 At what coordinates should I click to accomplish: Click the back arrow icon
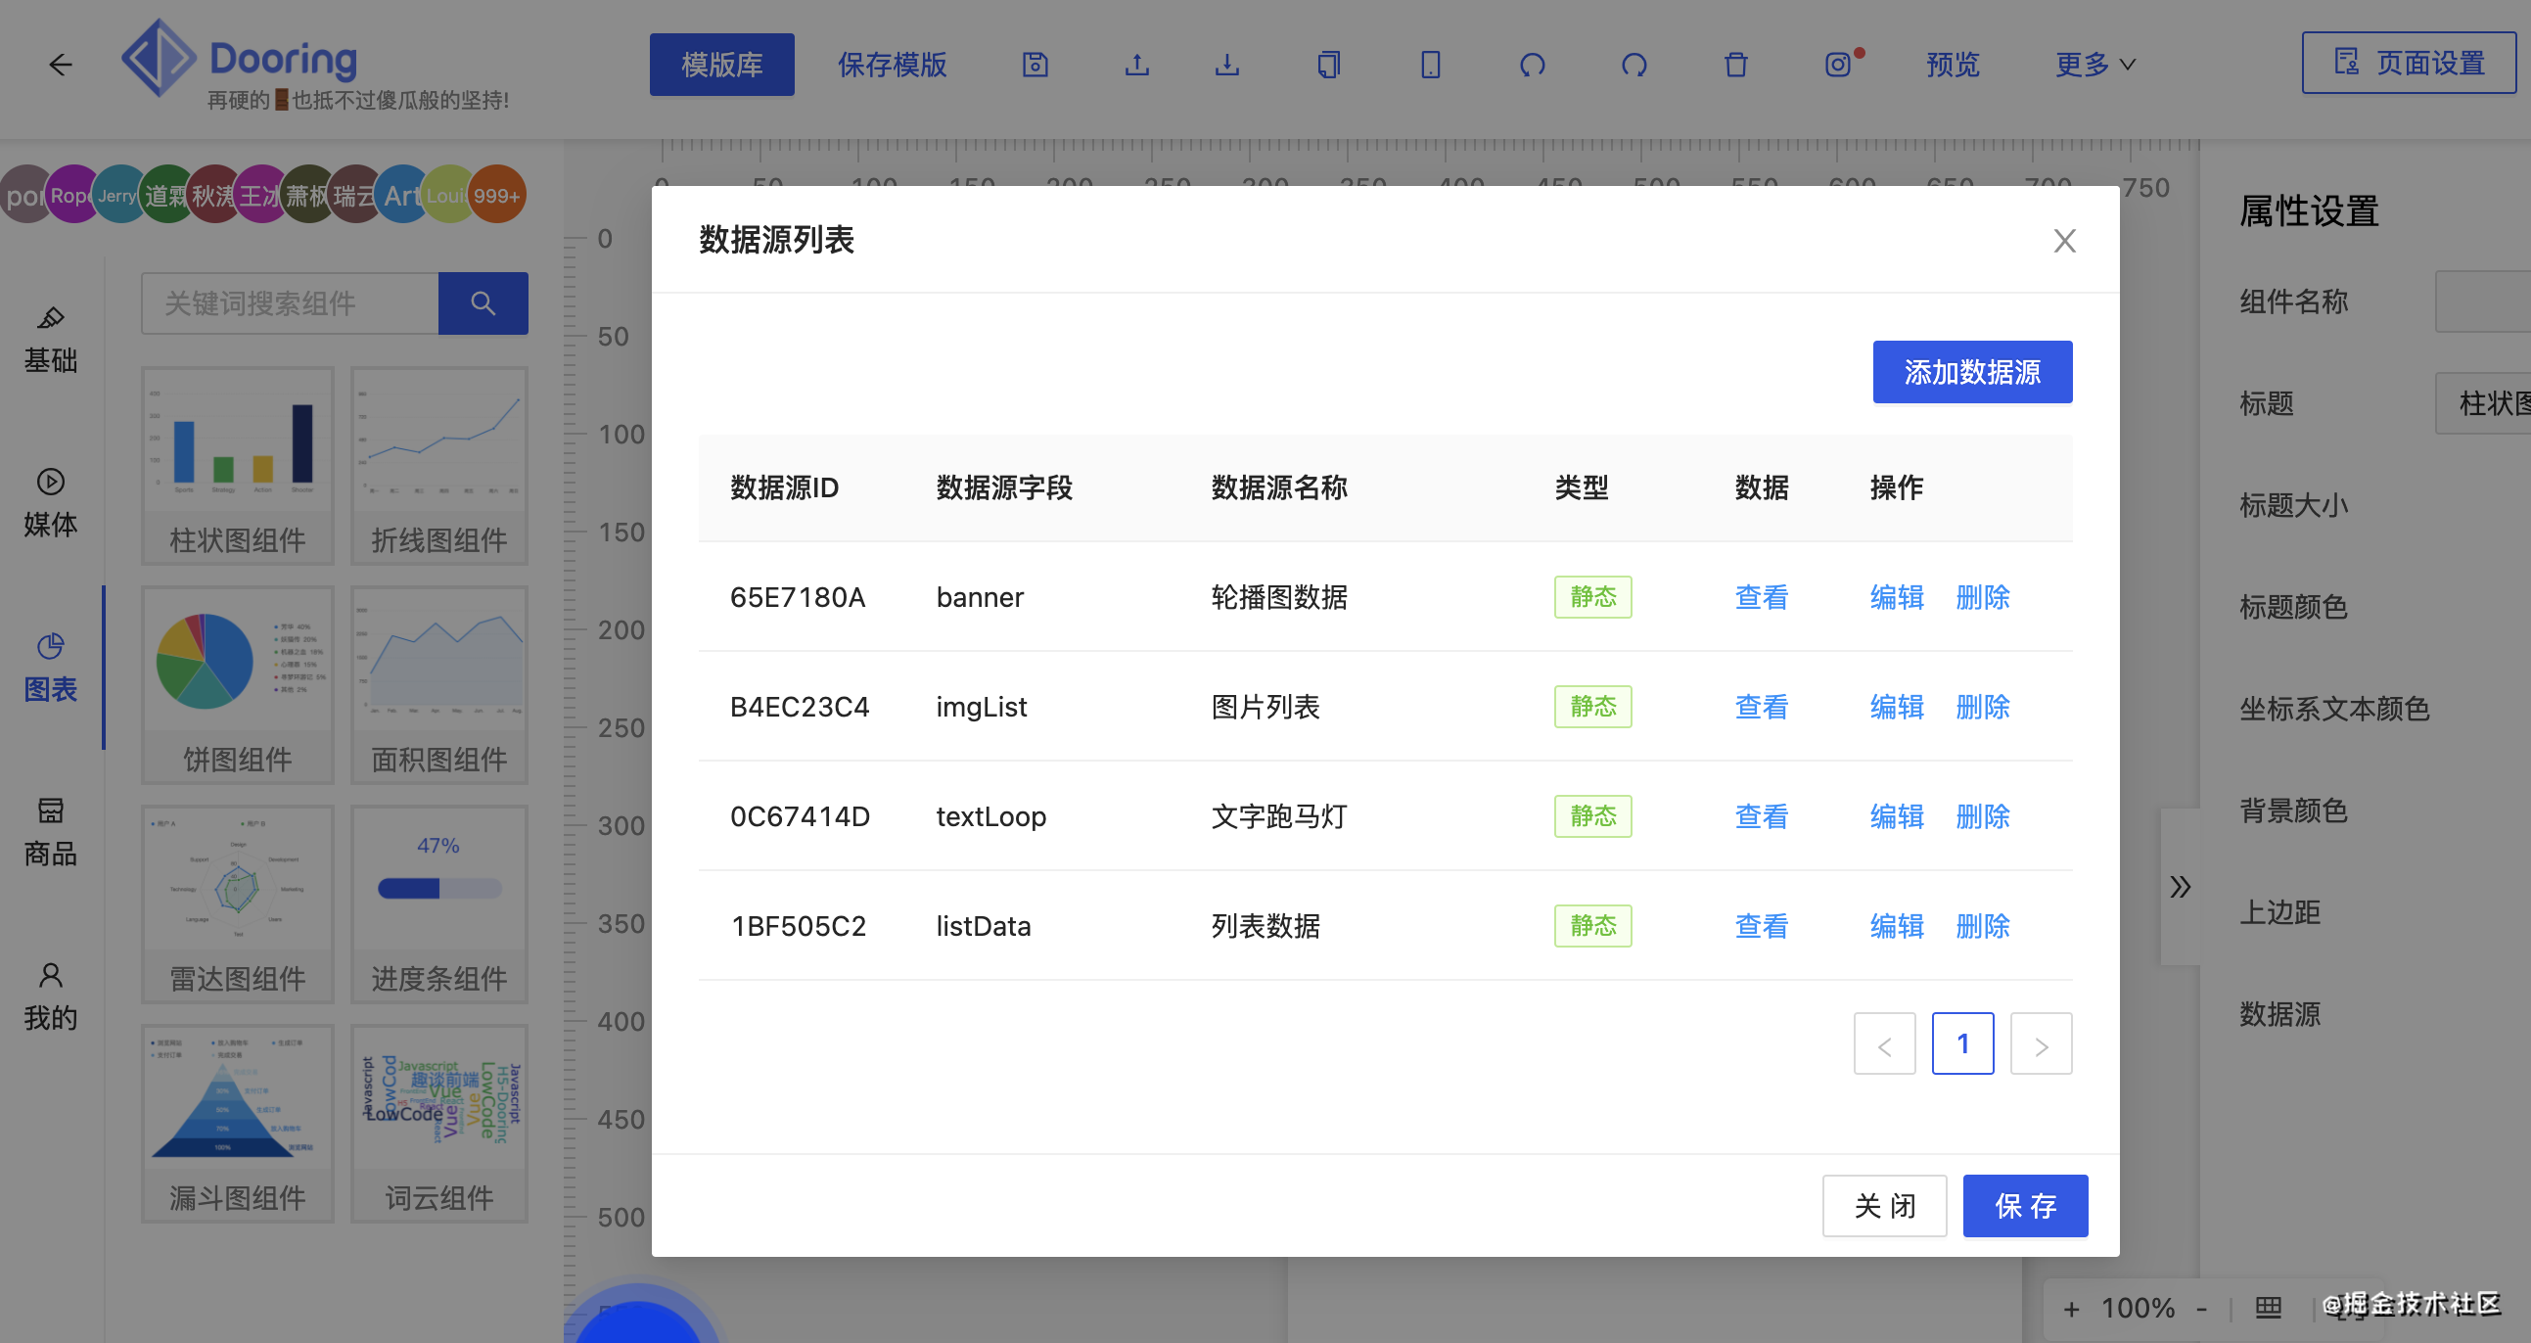[61, 65]
